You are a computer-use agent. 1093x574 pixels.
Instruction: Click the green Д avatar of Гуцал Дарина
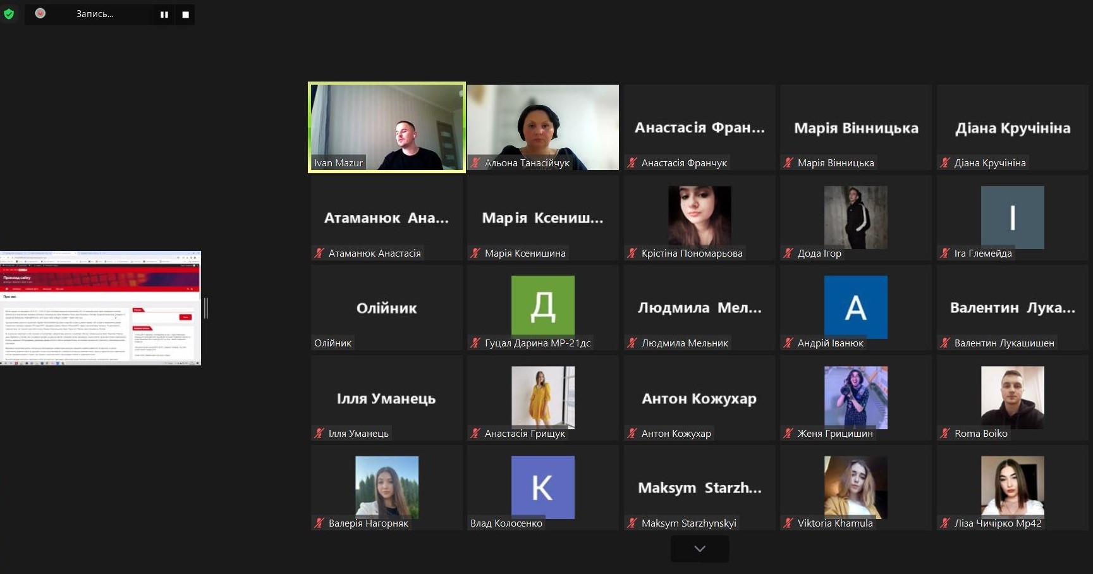[x=542, y=305]
